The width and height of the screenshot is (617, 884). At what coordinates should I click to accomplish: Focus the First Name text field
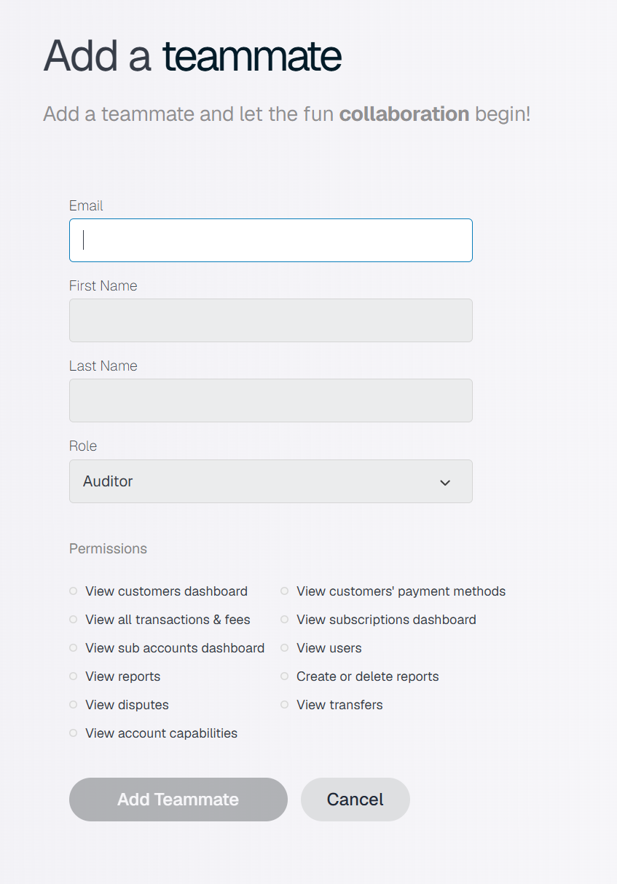coord(270,320)
